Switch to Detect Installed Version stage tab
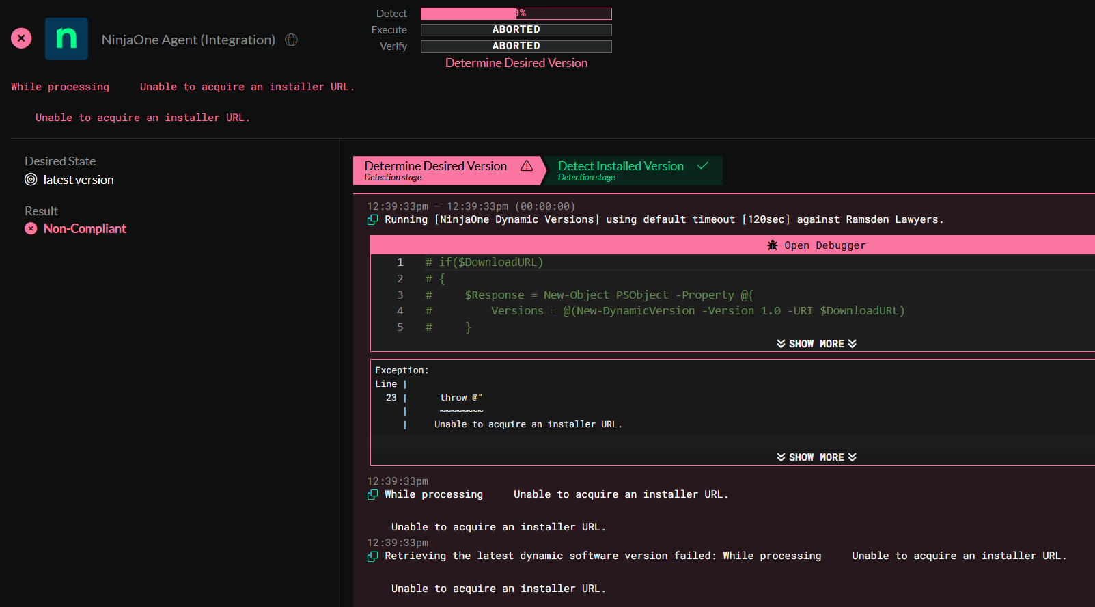 (x=633, y=170)
